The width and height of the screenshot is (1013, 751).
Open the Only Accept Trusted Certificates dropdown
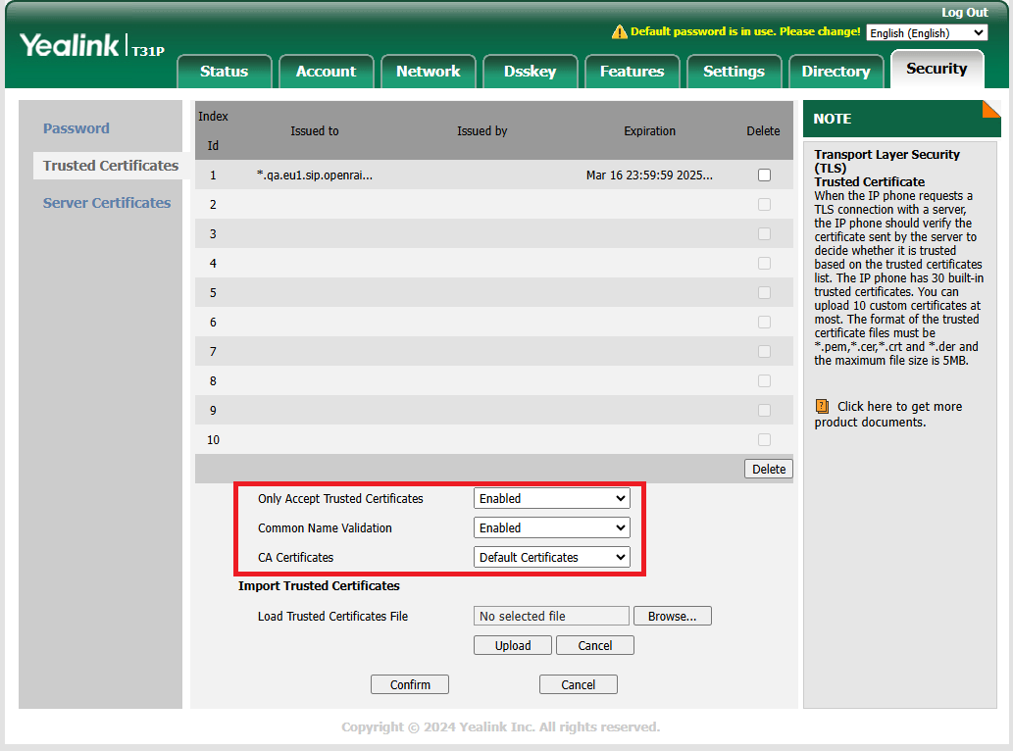pos(552,498)
